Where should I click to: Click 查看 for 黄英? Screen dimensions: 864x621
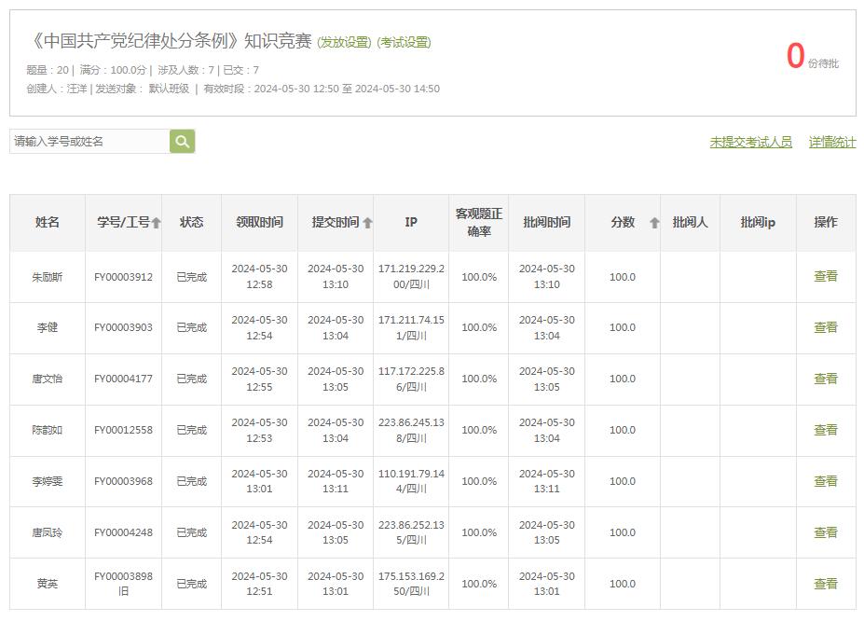point(825,585)
